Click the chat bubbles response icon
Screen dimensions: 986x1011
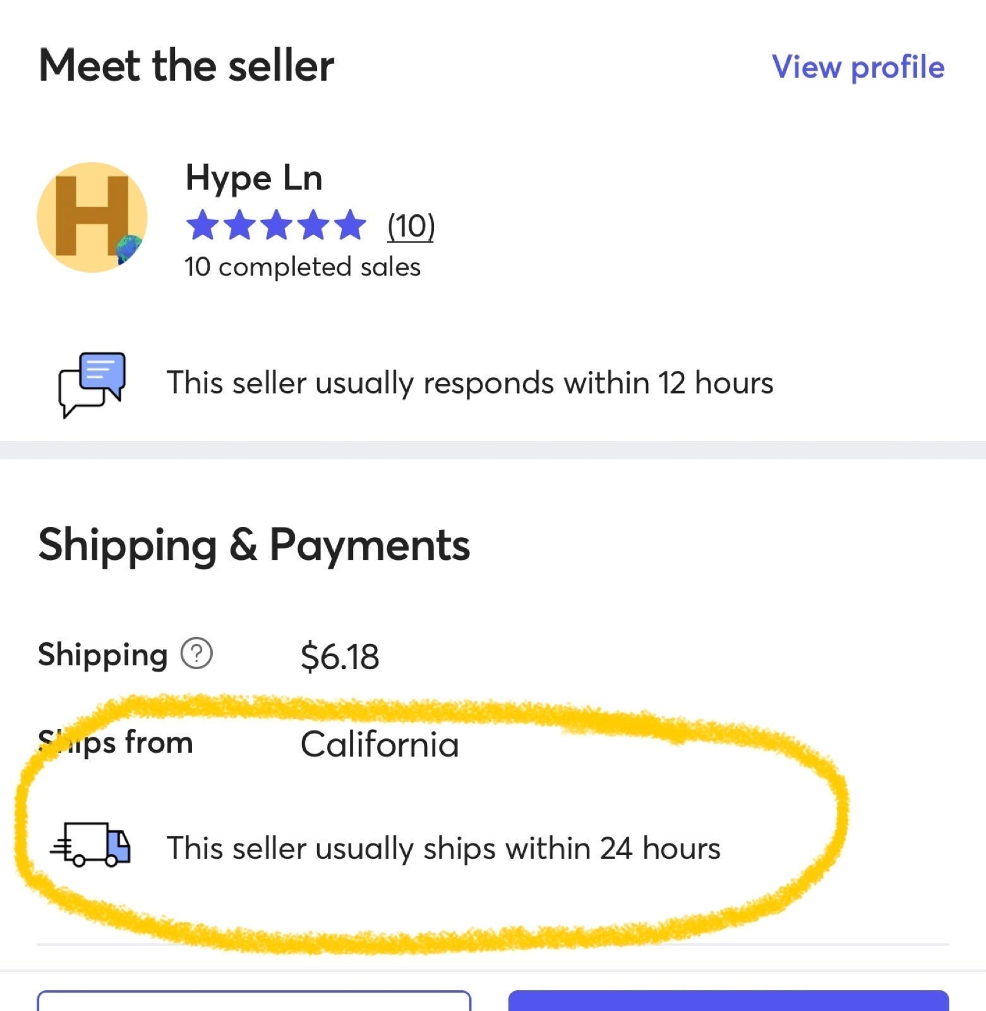[92, 384]
